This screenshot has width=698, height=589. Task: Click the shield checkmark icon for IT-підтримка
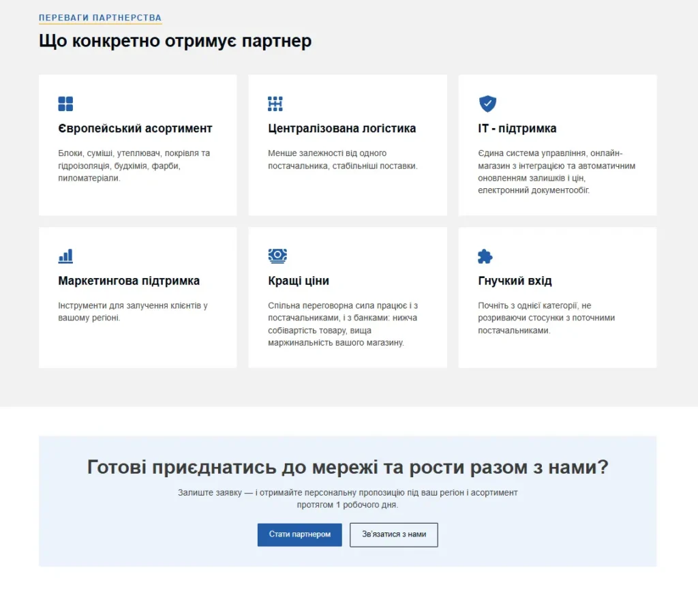pos(487,104)
